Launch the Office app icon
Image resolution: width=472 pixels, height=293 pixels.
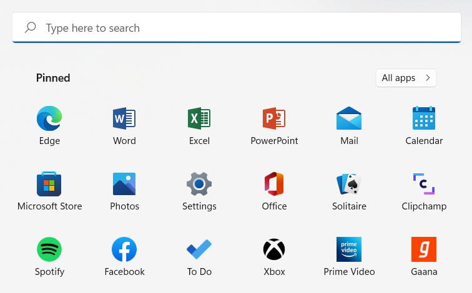click(274, 184)
